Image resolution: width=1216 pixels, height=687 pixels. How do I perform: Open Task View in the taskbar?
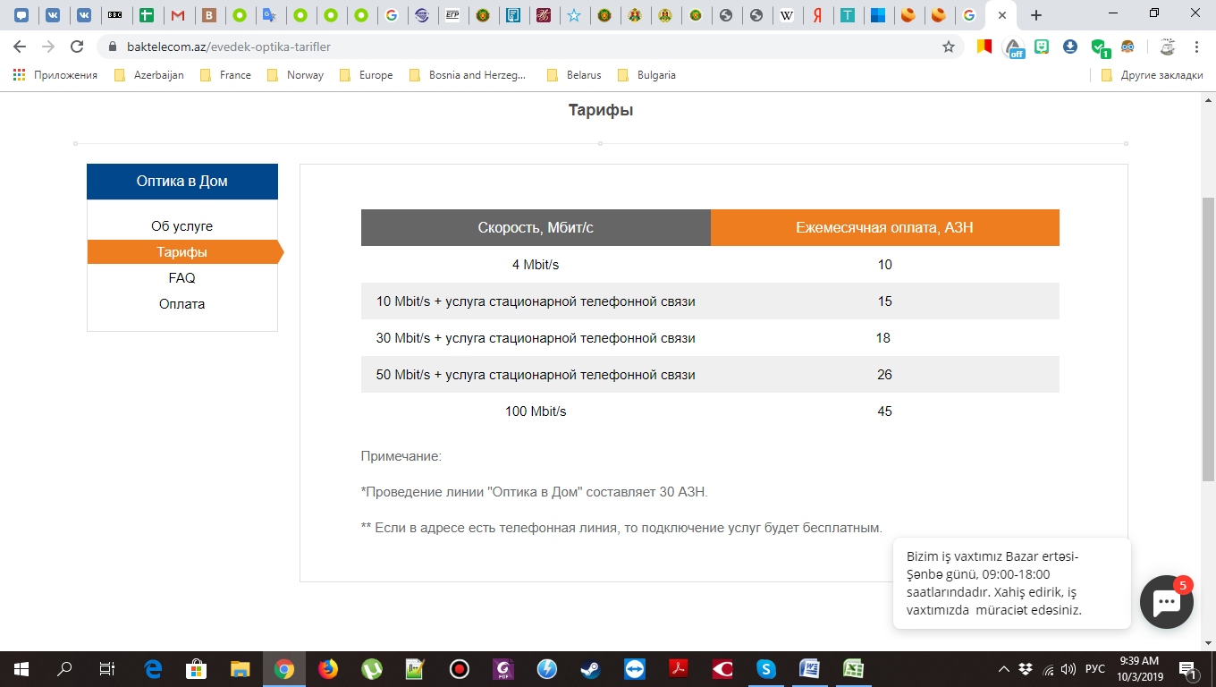pyautogui.click(x=107, y=669)
